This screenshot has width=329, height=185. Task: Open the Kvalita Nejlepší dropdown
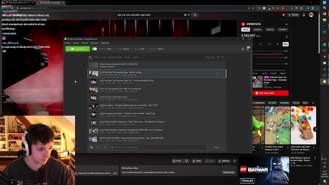click(124, 49)
